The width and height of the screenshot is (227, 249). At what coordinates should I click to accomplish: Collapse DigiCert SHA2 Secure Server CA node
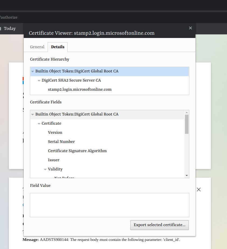click(x=39, y=80)
